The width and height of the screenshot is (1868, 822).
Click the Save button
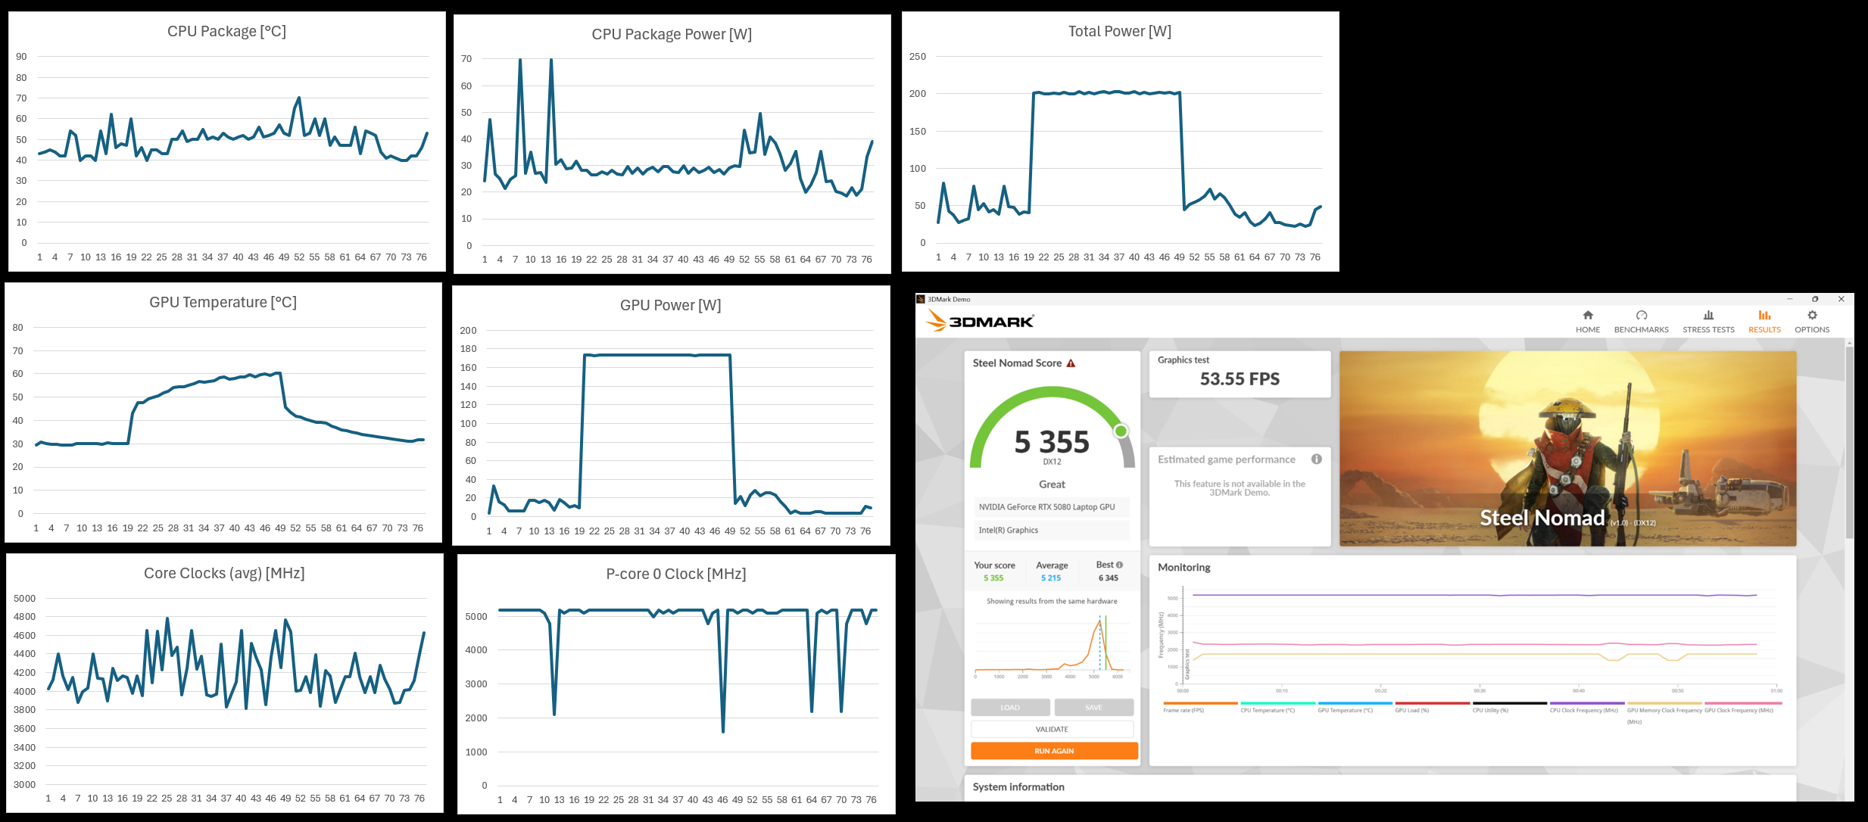click(1093, 707)
